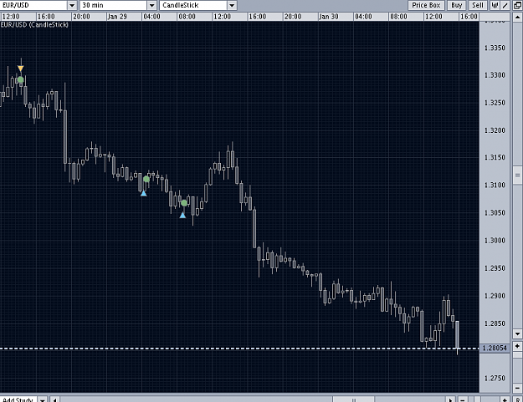Open the 30 min timeframe dropdown arrow
Screen dimensions: 523x402
tap(151, 5)
